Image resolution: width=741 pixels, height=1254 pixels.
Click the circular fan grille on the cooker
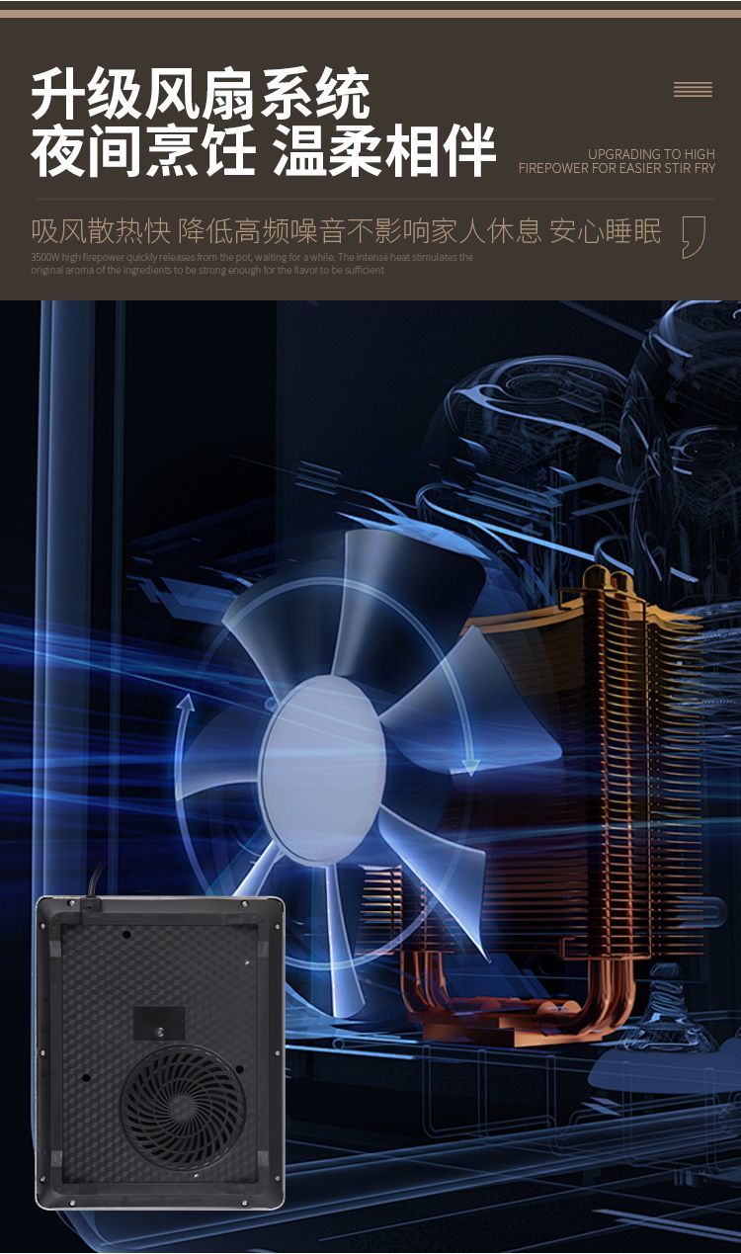(183, 1107)
